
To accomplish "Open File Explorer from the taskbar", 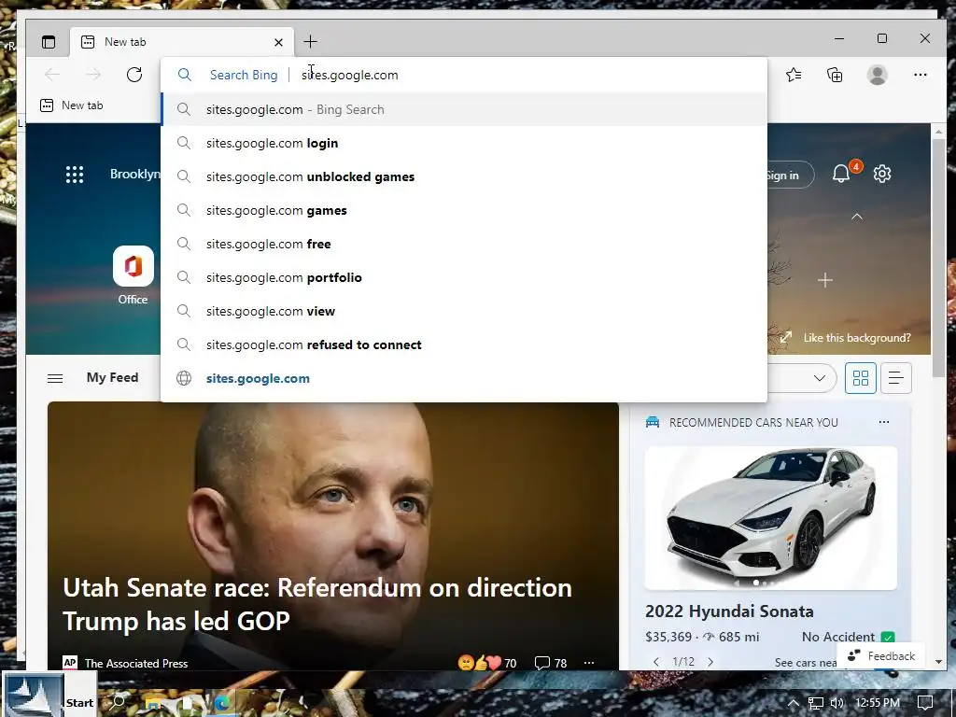I will point(153,703).
